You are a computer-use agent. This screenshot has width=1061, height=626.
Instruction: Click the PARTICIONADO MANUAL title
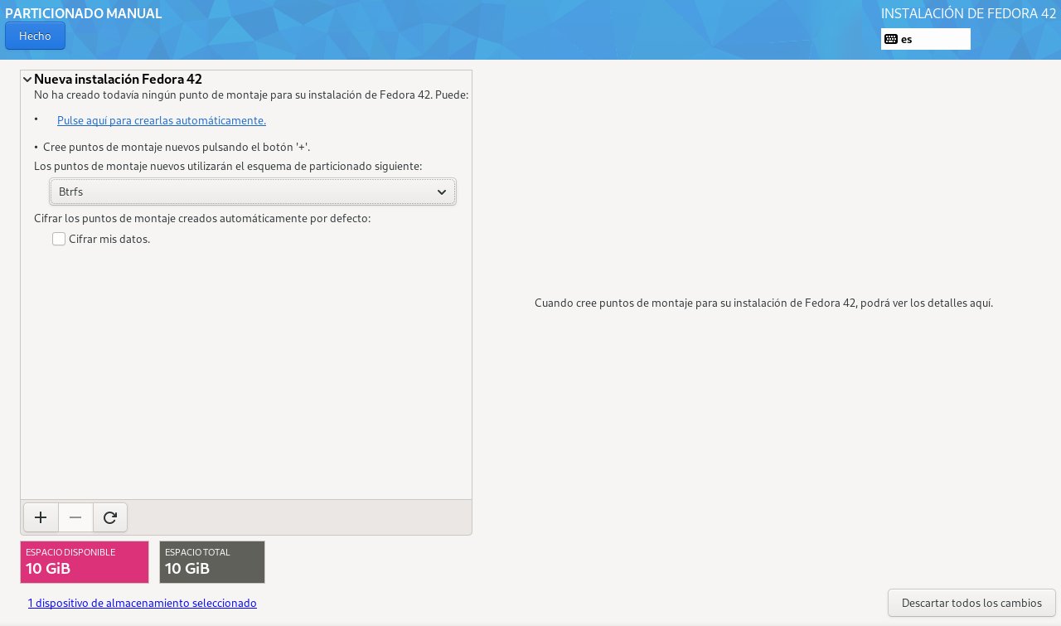pyautogui.click(x=83, y=13)
